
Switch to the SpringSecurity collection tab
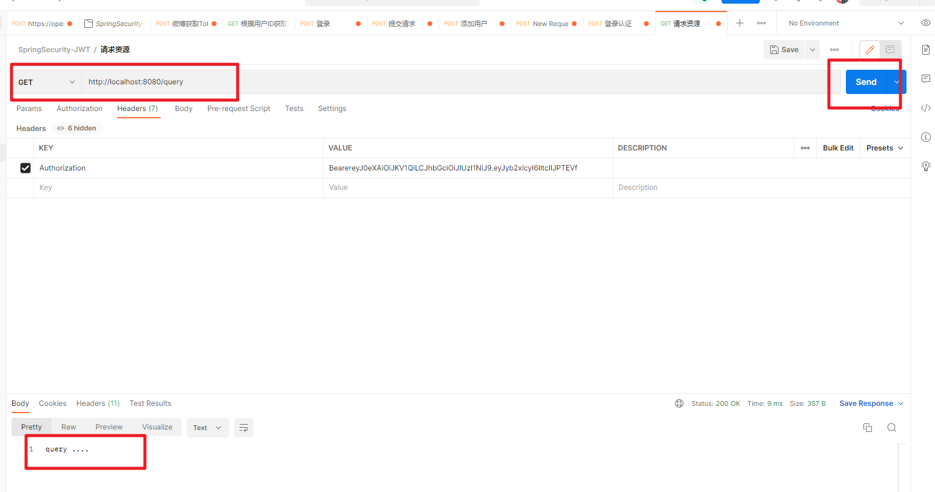(x=114, y=24)
